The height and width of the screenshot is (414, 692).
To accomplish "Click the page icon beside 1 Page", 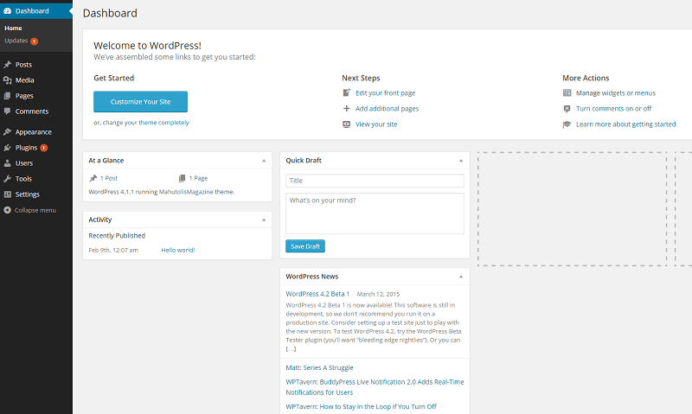I will coord(182,178).
